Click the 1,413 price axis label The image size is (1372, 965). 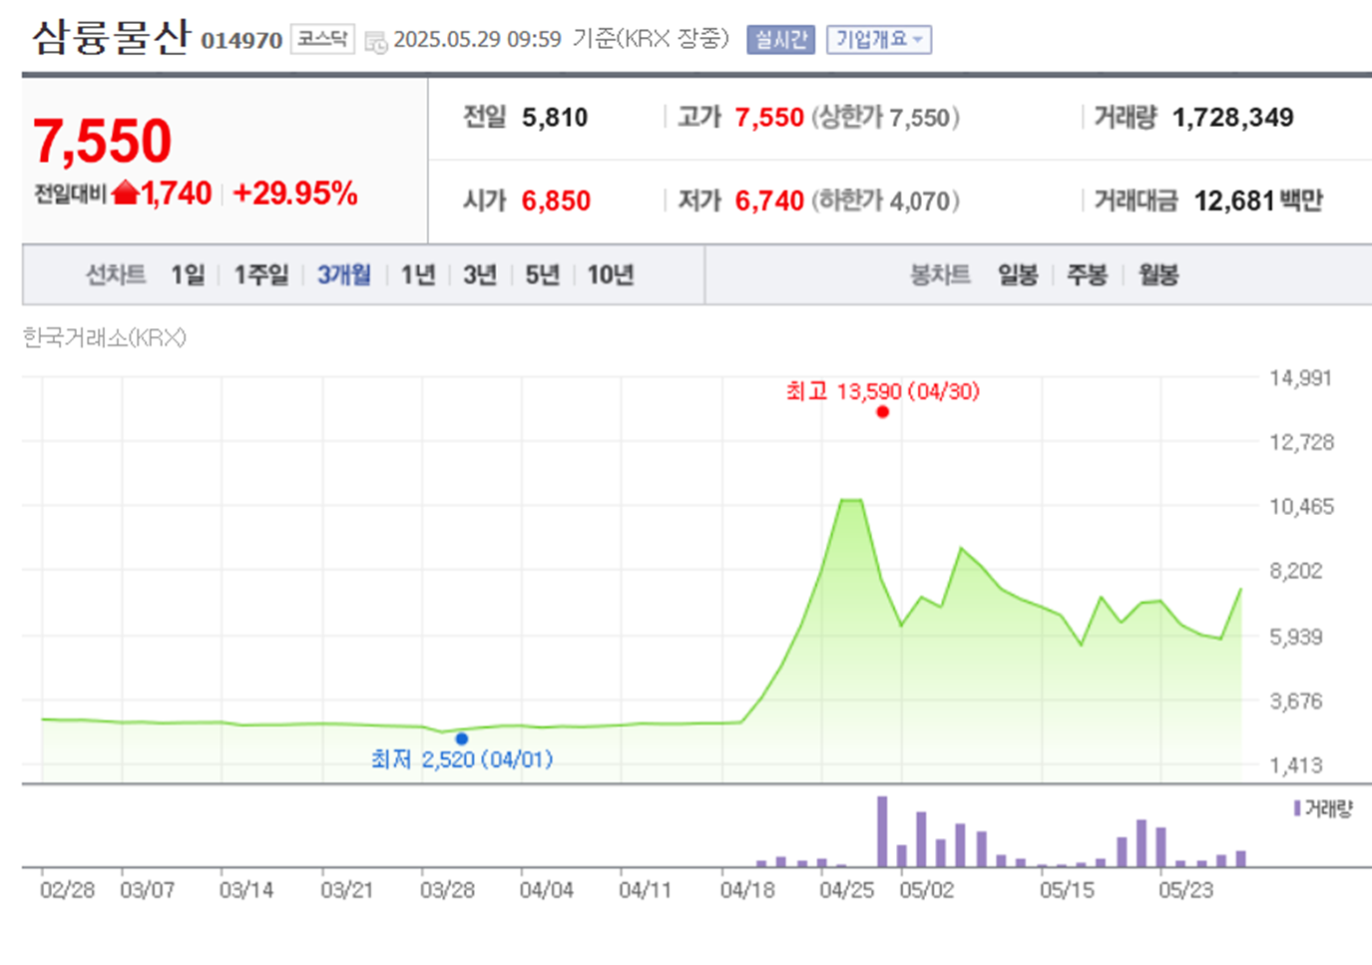point(1295,765)
